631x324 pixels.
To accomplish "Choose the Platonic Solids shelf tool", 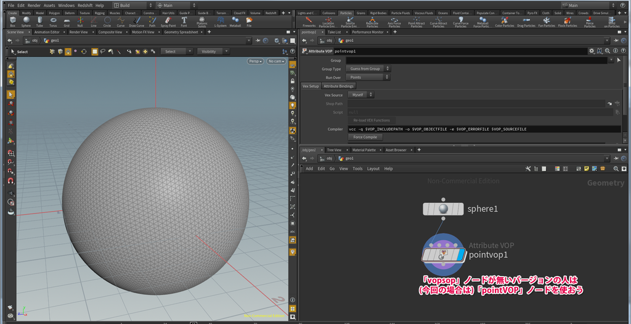I will [202, 22].
